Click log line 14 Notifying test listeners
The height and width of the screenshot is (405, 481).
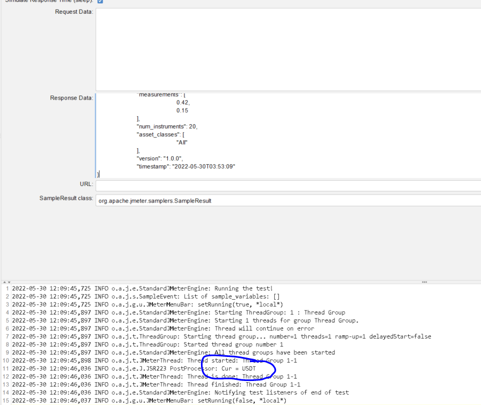click(180, 392)
